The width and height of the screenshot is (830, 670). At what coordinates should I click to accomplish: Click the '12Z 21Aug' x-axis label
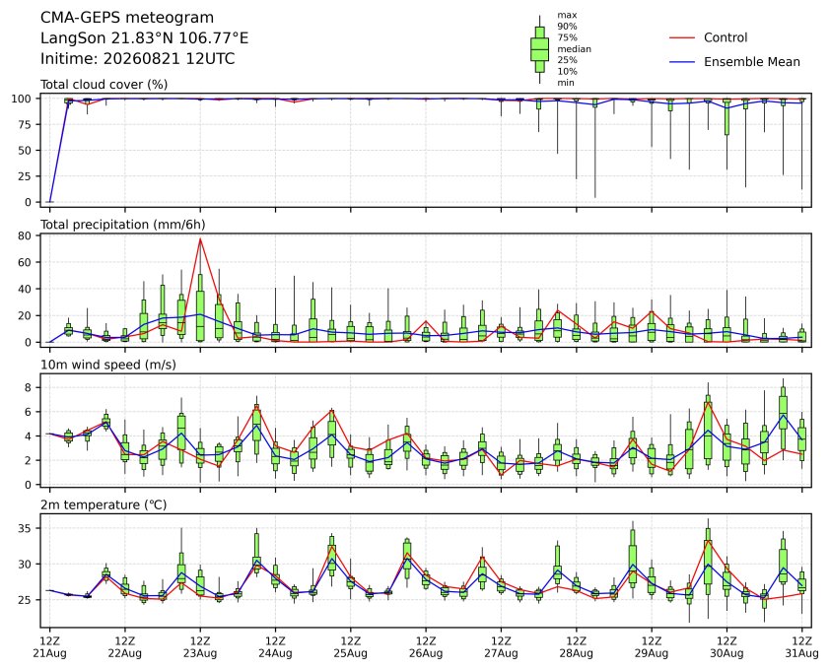point(49,647)
